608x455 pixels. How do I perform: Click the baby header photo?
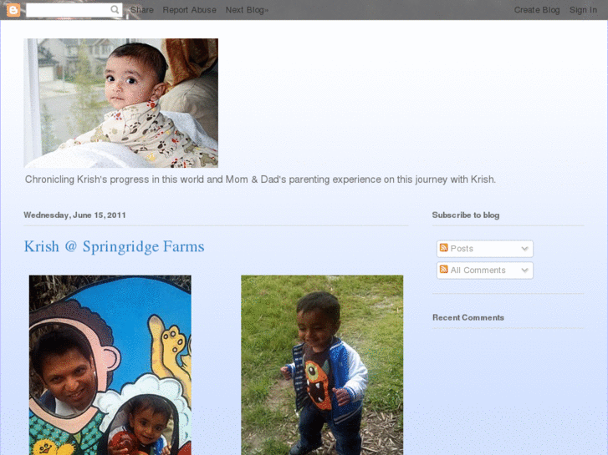point(121,103)
